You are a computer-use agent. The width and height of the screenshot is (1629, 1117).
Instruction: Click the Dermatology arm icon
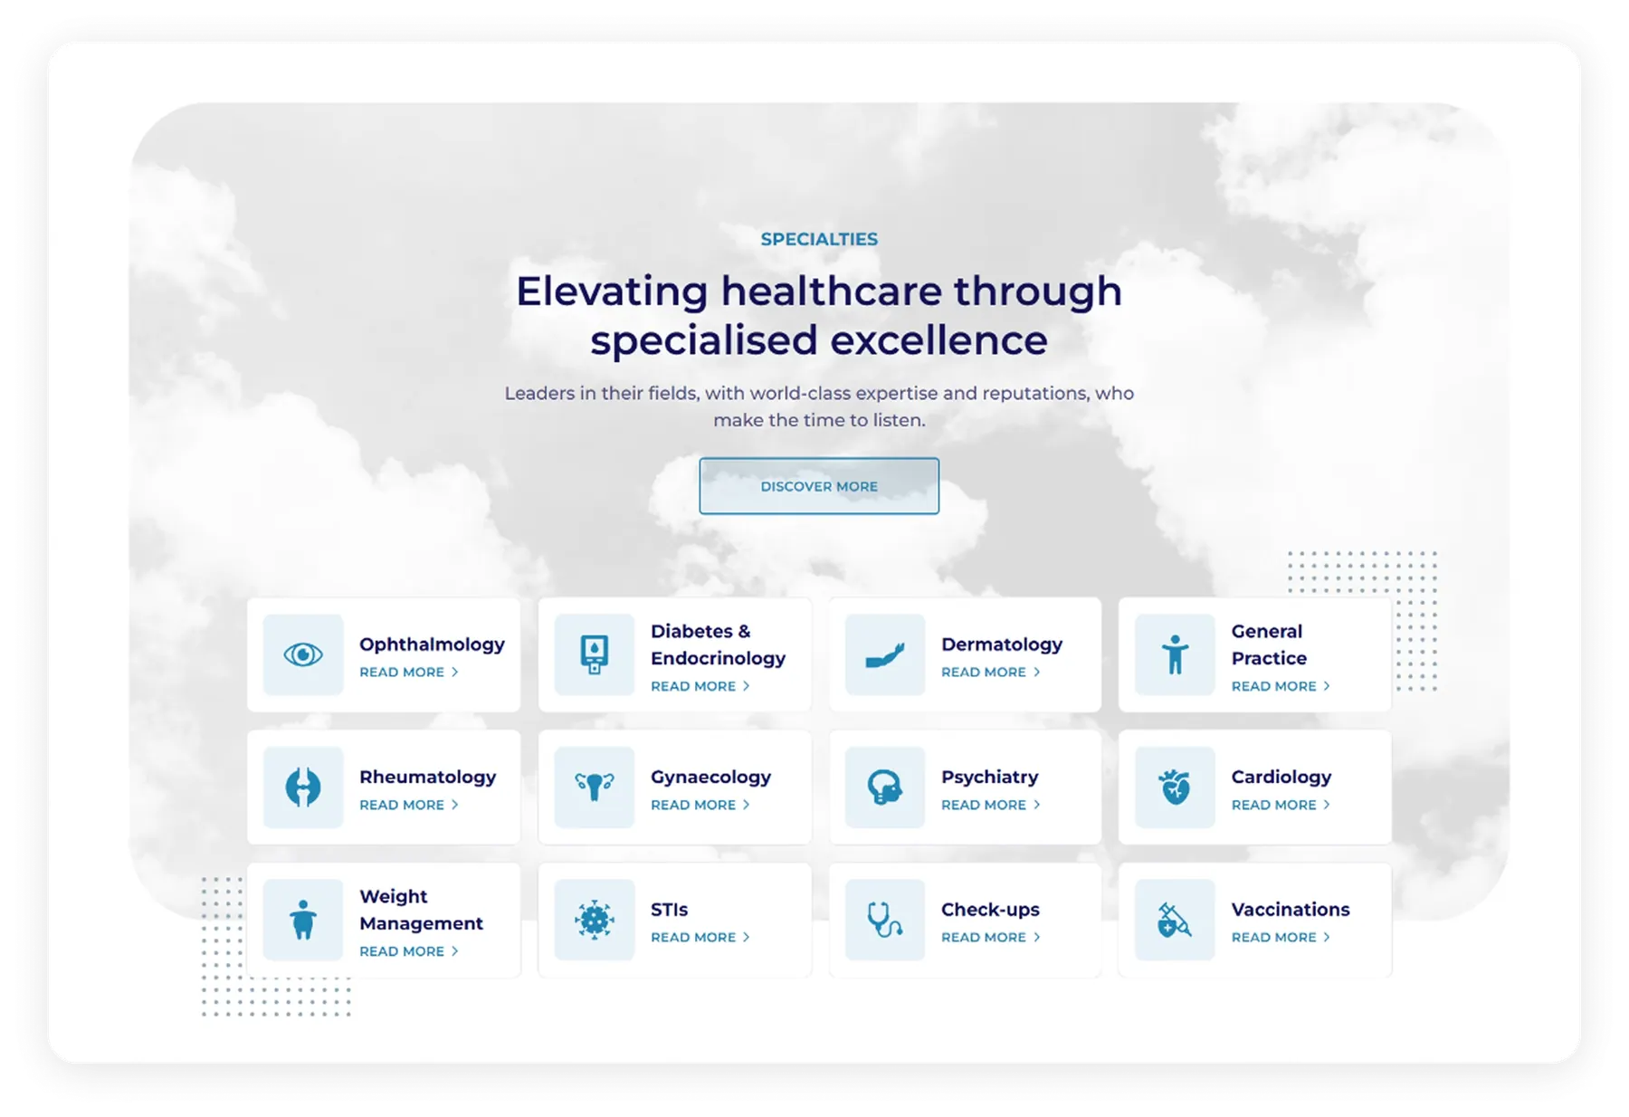tap(884, 654)
